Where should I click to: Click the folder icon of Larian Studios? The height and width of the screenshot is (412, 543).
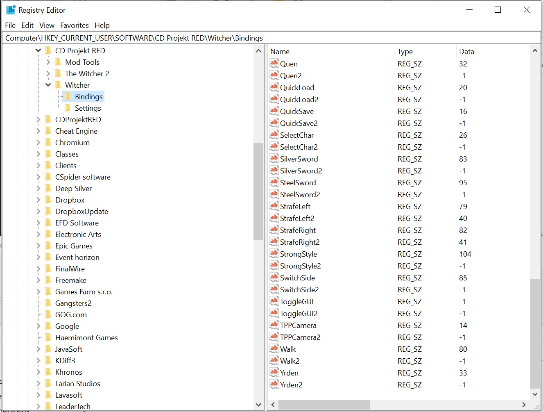click(x=48, y=383)
